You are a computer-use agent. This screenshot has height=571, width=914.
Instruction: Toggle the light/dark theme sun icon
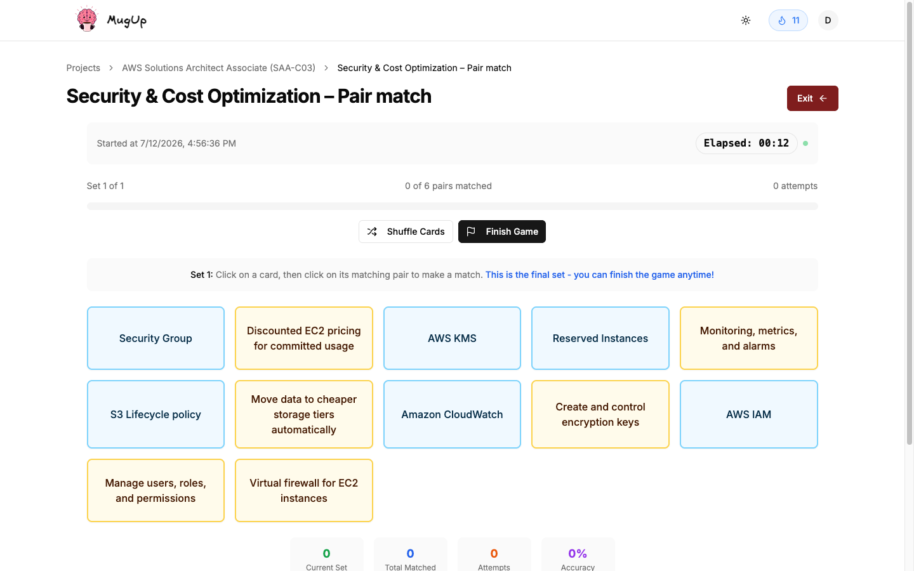[x=746, y=20]
